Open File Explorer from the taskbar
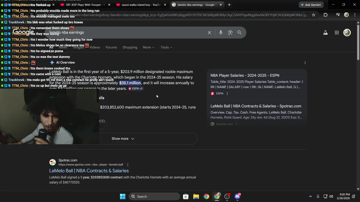The height and width of the screenshot is (202, 360). pos(196,196)
